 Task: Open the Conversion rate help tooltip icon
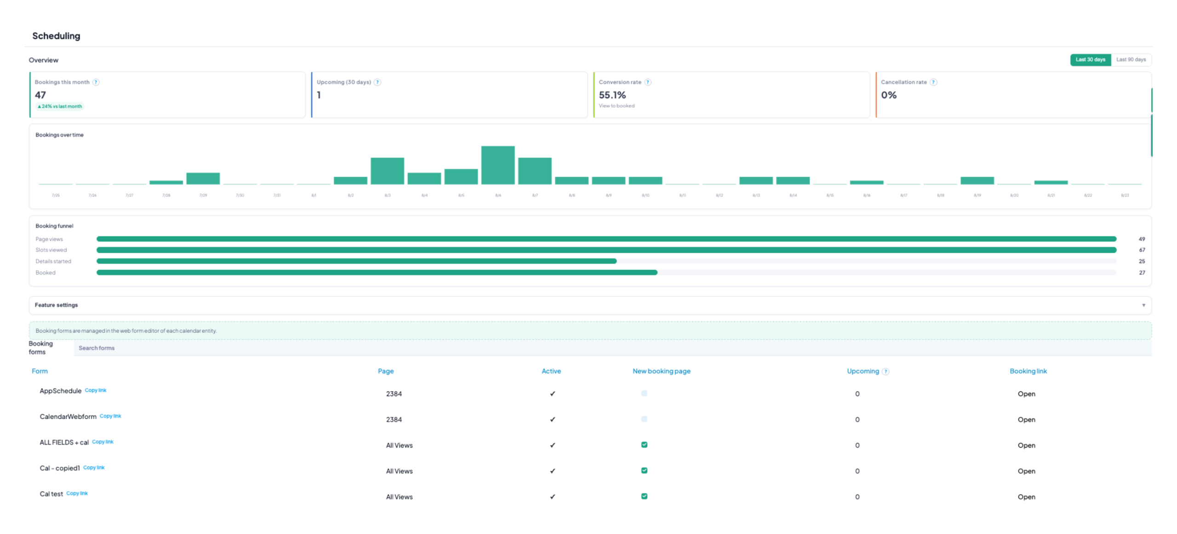point(647,82)
